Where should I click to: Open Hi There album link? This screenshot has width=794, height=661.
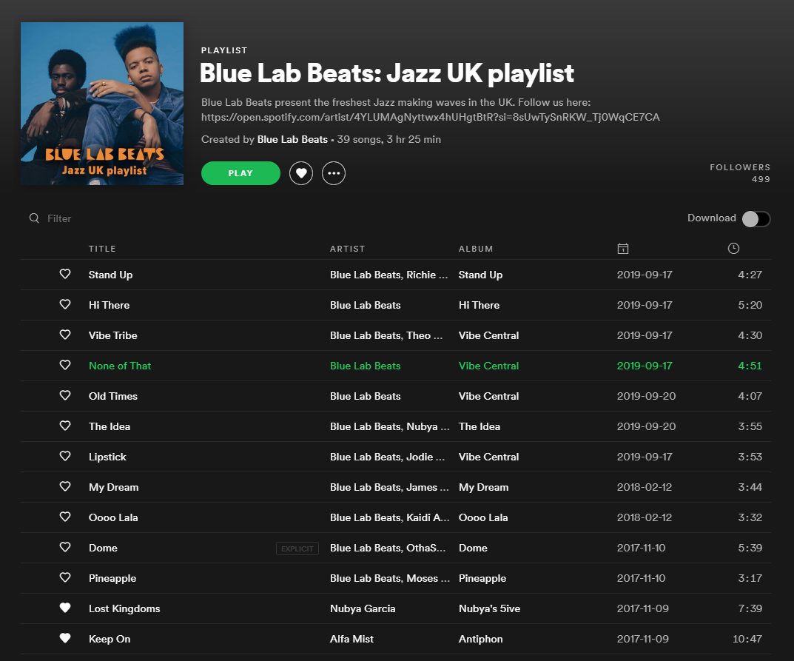point(479,305)
